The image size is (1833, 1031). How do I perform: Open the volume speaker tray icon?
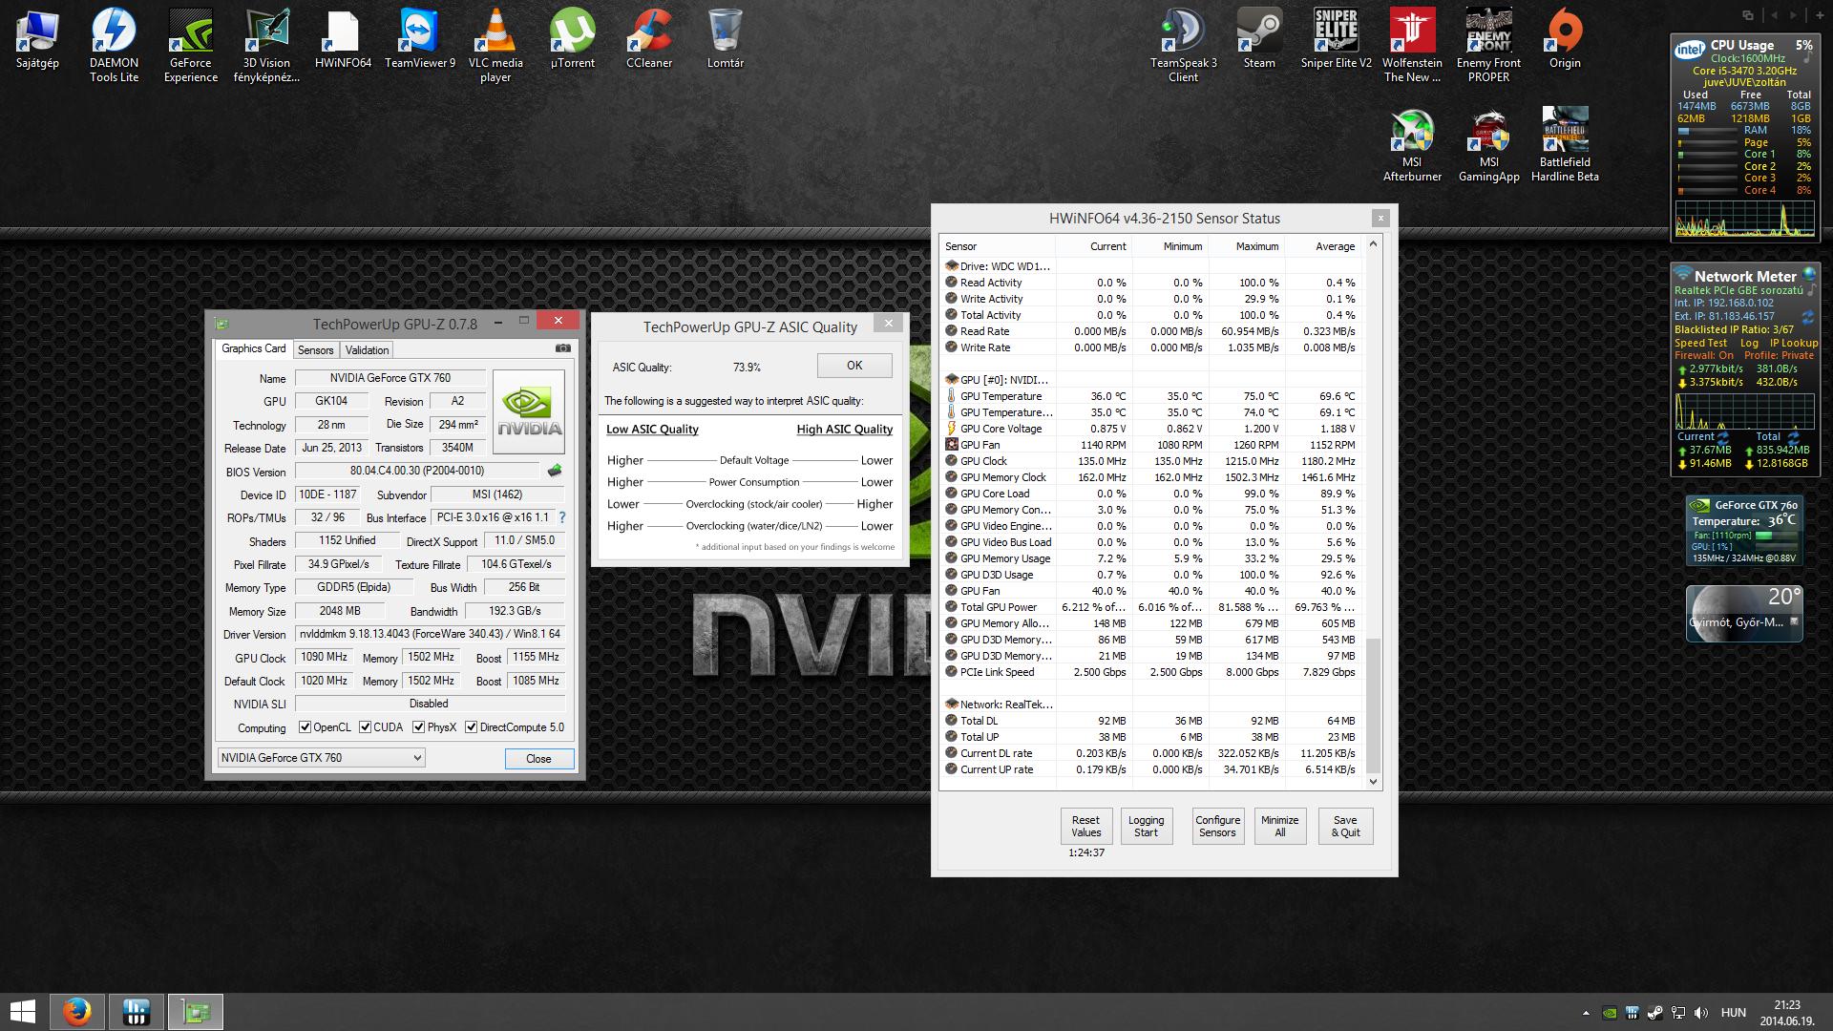click(1700, 1013)
